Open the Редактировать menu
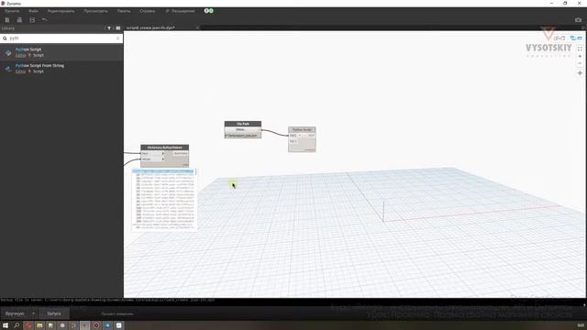Viewport: 587px width, 330px height. [61, 11]
